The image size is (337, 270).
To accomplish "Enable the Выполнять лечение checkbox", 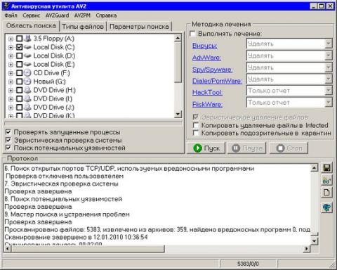I will [192, 34].
